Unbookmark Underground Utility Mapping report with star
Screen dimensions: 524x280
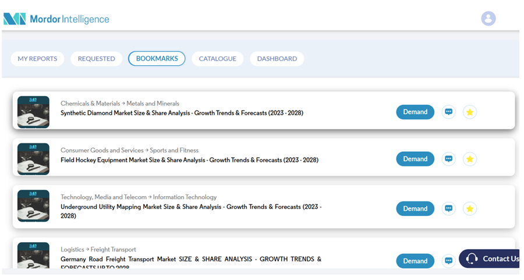click(x=470, y=208)
